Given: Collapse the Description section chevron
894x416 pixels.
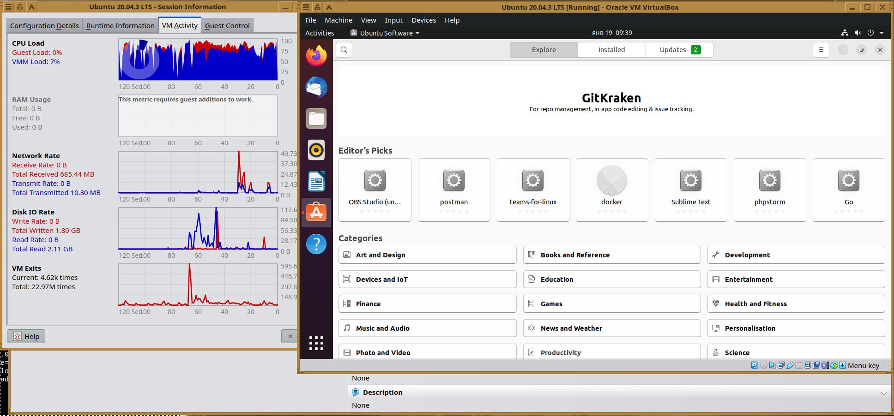Looking at the screenshot, I should pyautogui.click(x=883, y=393).
